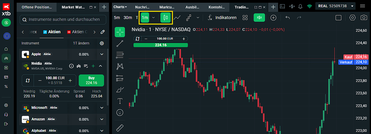The image size is (371, 134).
Task: Collapse the Nvidia instrument row
Action: [x=100, y=66]
